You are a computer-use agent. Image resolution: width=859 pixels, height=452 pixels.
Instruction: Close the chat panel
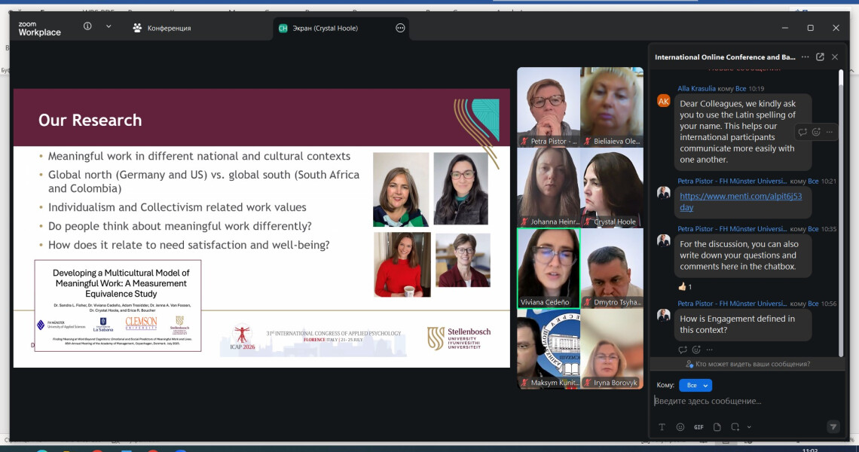[x=835, y=57]
